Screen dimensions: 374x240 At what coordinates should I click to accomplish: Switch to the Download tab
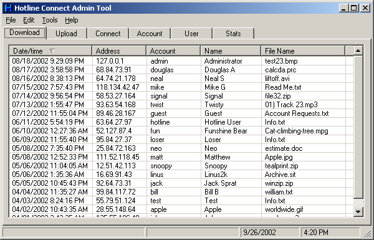pos(24,32)
